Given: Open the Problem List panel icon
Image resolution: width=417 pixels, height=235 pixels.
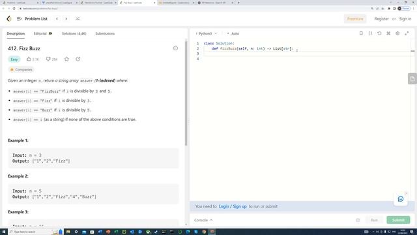Looking at the screenshot, I should coord(19,19).
